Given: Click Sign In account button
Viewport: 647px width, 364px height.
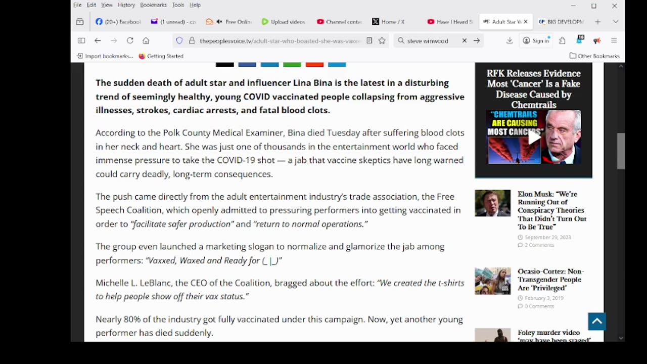Looking at the screenshot, I should pyautogui.click(x=536, y=40).
